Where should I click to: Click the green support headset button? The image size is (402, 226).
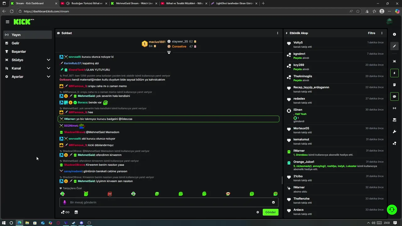click(392, 209)
